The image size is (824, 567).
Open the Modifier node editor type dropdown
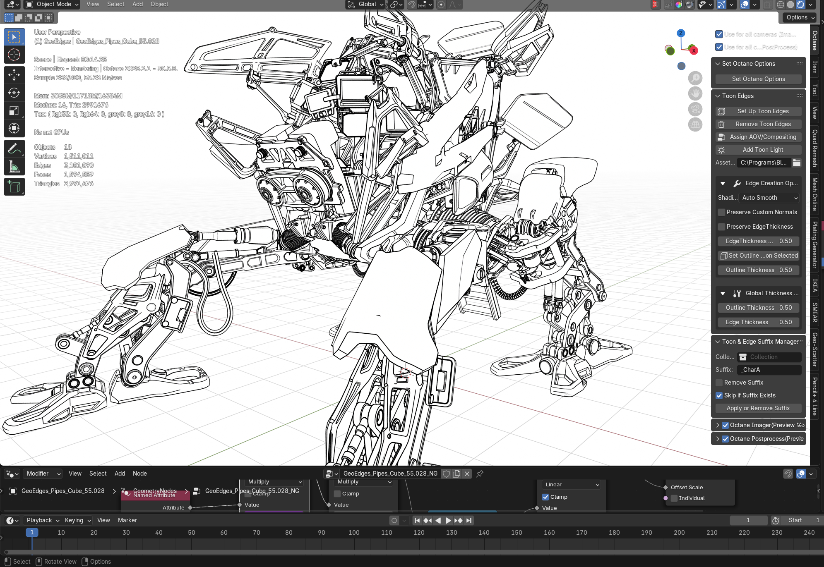point(43,474)
